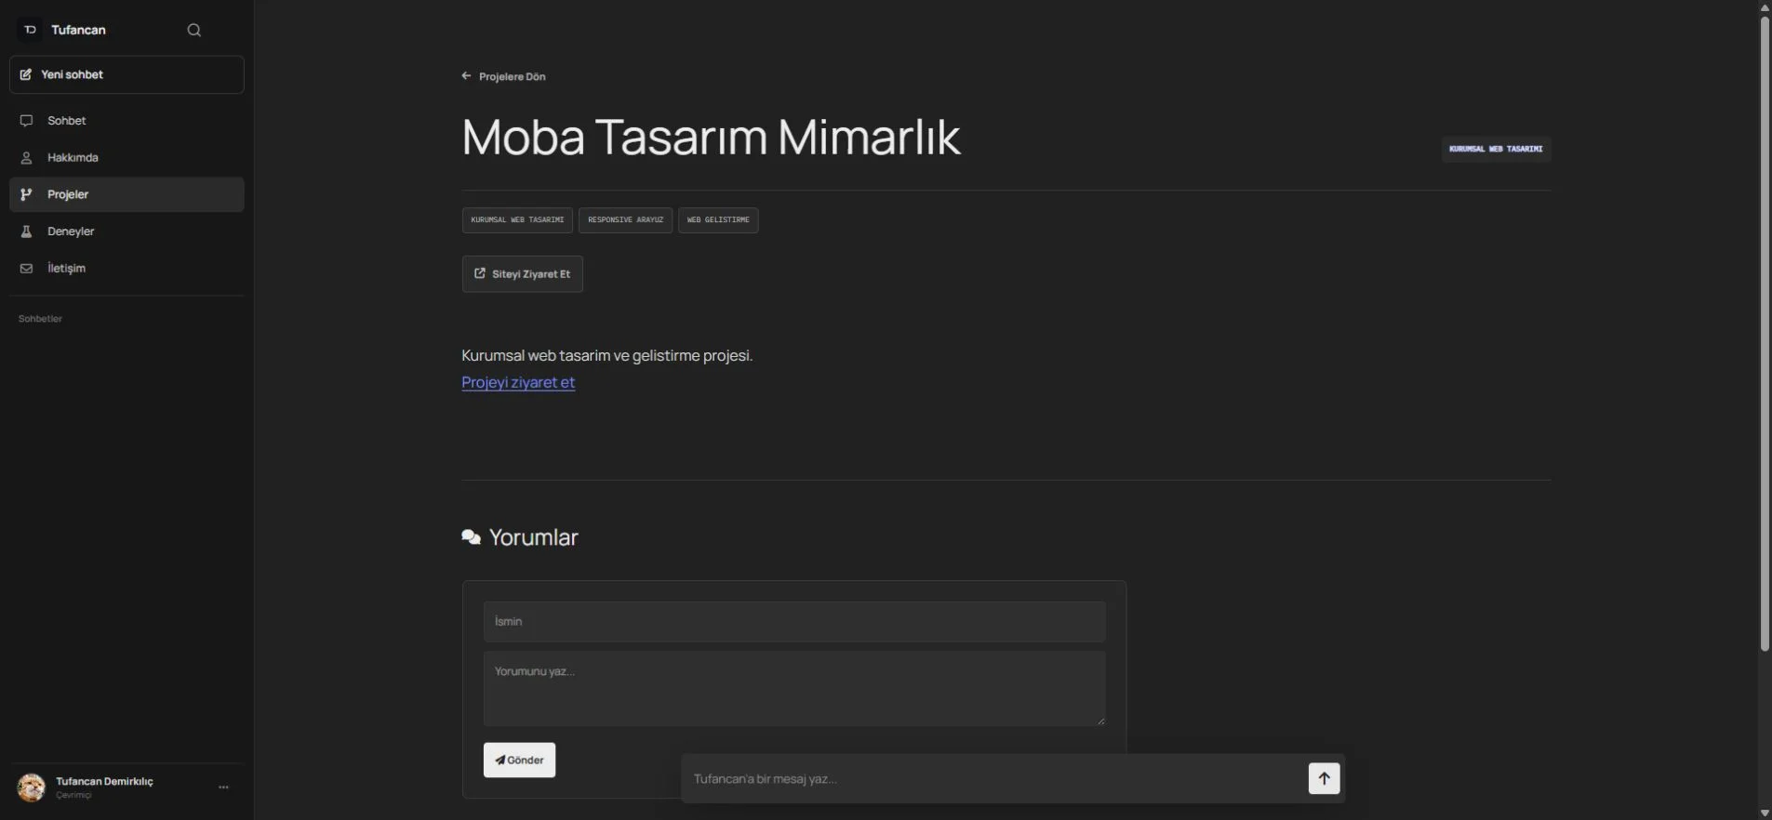
Task: Click the page scrollbar thumb
Action: 1765,333
